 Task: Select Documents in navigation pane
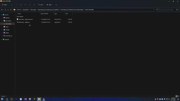(x=8, y=21)
